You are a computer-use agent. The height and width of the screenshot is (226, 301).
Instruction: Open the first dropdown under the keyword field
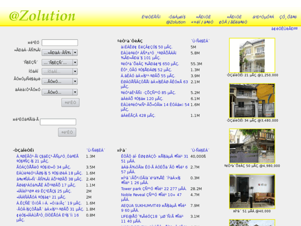point(60,53)
